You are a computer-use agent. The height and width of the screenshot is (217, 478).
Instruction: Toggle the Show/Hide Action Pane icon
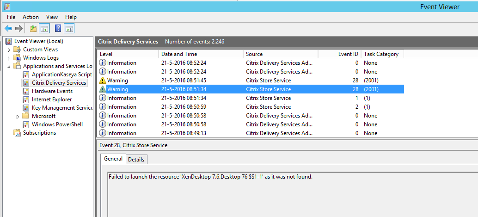pos(69,29)
